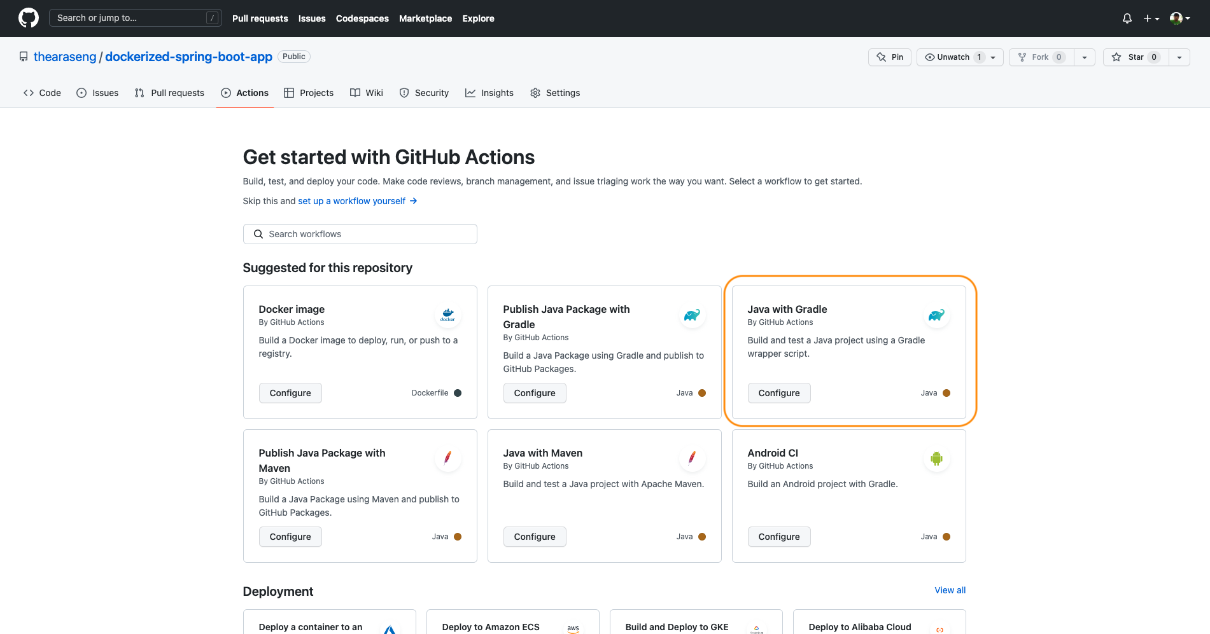Click the slash shortcut key icon in search
The width and height of the screenshot is (1210, 634).
(213, 18)
